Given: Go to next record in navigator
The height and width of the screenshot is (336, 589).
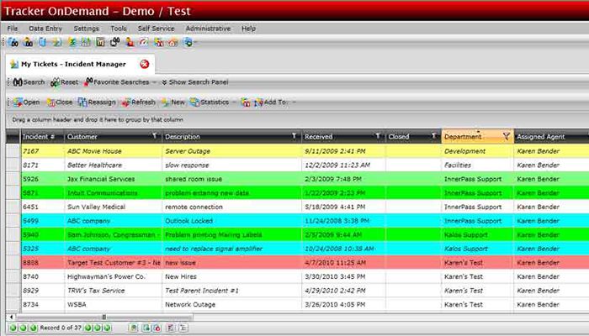Looking at the screenshot, I should 88,328.
